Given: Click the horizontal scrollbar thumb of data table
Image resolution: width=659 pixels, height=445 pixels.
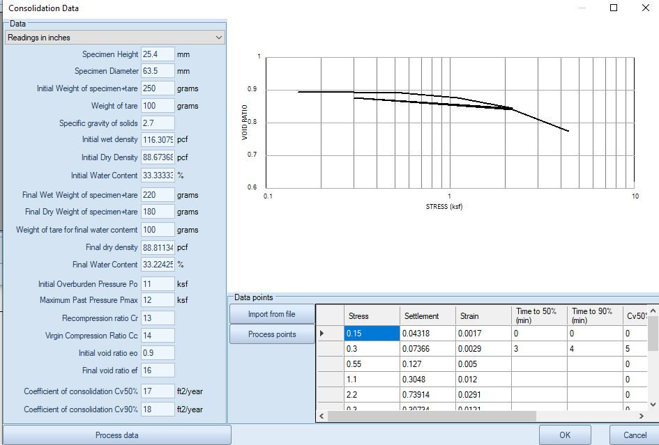Looking at the screenshot, I should tap(432, 416).
